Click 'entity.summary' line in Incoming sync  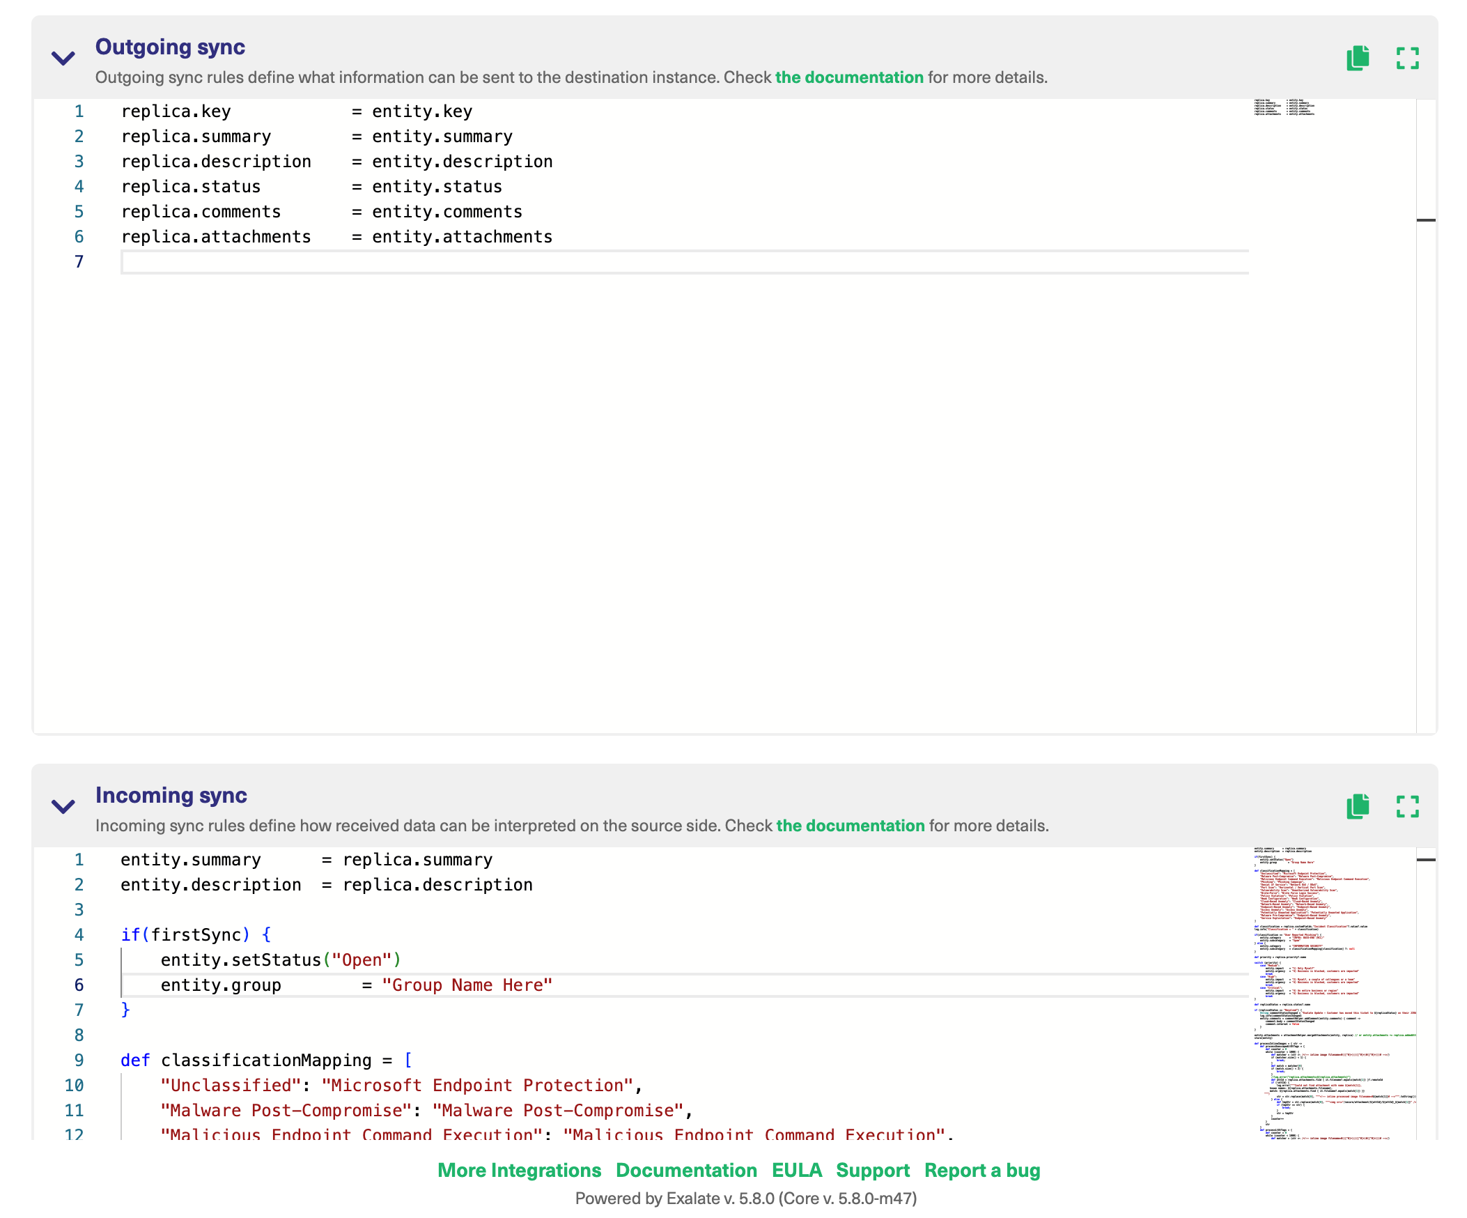(306, 861)
